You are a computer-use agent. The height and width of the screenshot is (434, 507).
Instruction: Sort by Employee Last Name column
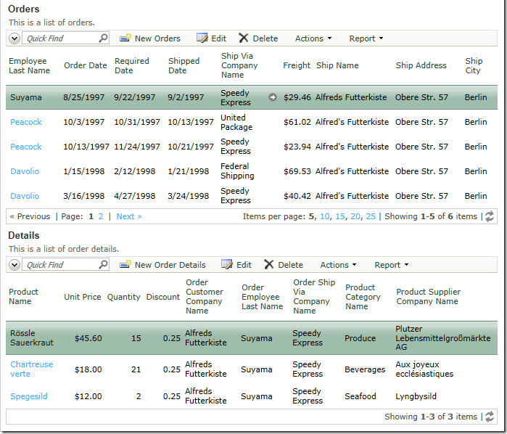(29, 66)
